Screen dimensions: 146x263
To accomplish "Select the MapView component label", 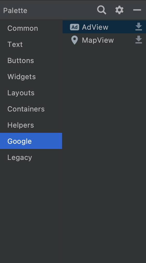I will click(x=98, y=40).
